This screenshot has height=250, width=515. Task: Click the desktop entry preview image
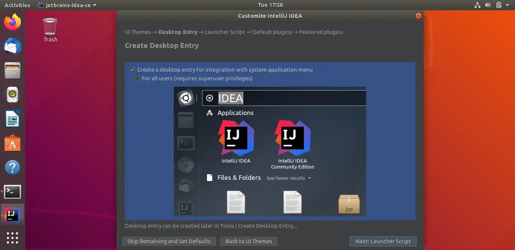(x=270, y=152)
